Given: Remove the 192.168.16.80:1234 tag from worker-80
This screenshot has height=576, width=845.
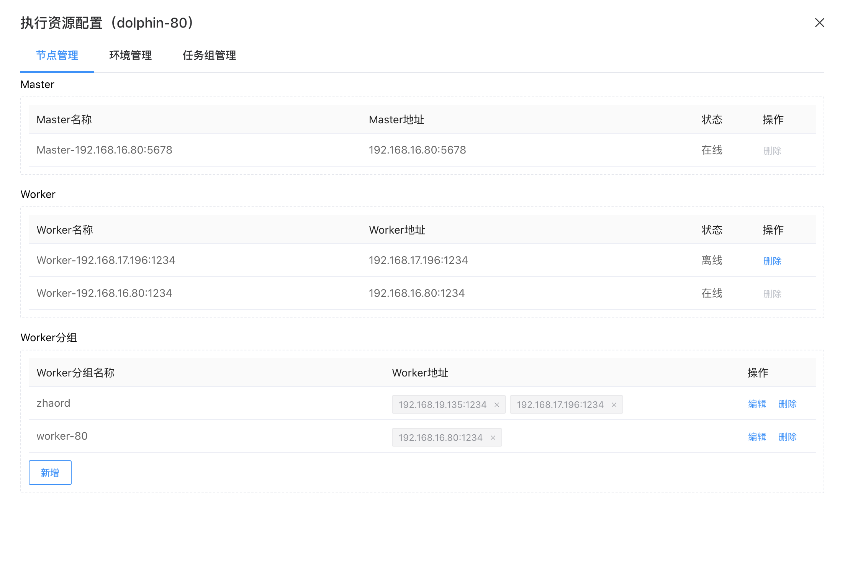Looking at the screenshot, I should [x=493, y=438].
